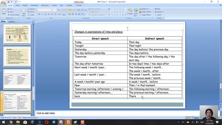Close the Slides/Outline pane
Image resolution: width=222 pixels, height=125 pixels.
(33, 22)
